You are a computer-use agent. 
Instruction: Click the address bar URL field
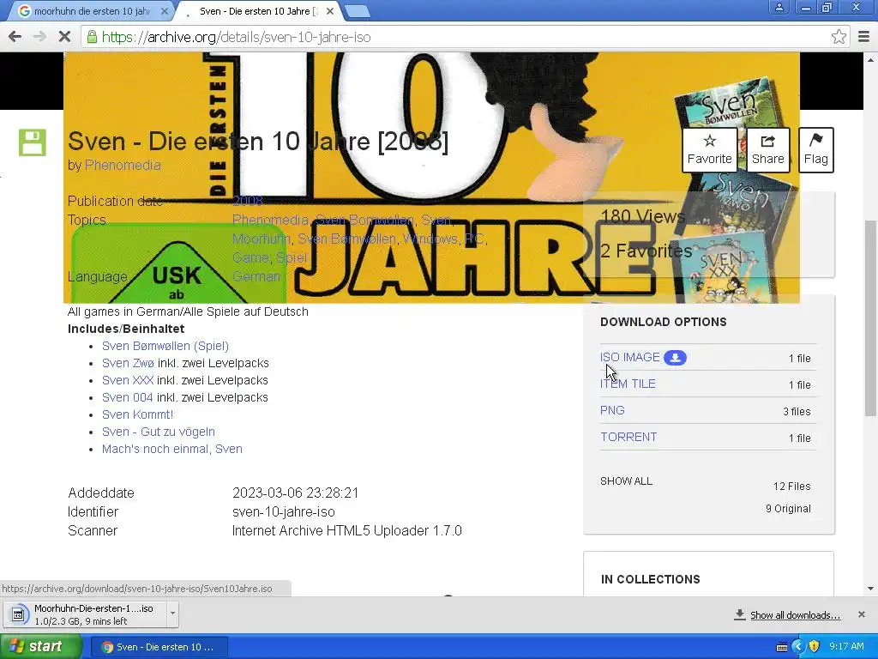coord(460,37)
